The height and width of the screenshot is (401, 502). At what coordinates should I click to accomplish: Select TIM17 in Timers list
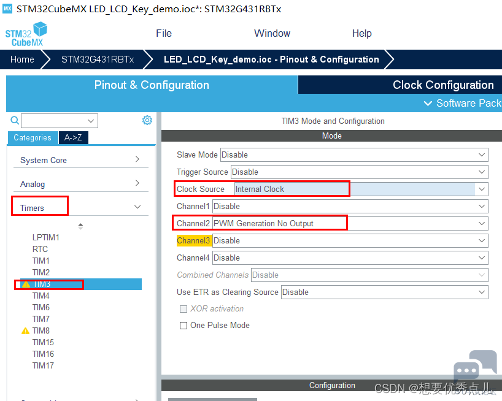tap(43, 365)
